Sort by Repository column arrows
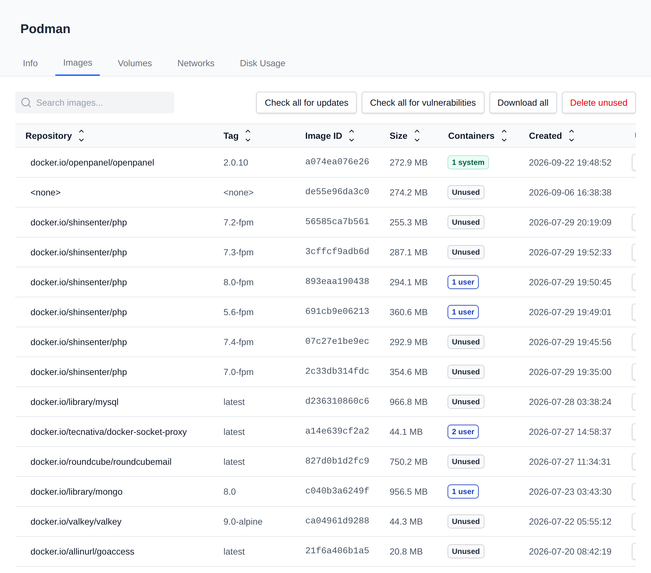Screen dimensions: 651x573 pos(81,136)
